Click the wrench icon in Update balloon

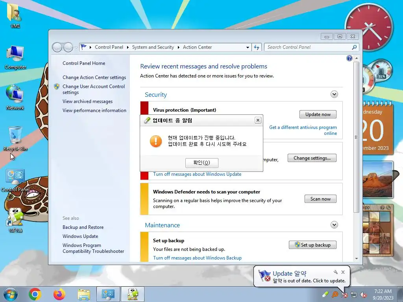coord(335,272)
